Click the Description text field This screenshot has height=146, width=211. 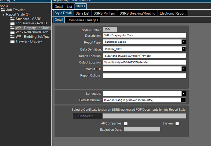coord(145,35)
